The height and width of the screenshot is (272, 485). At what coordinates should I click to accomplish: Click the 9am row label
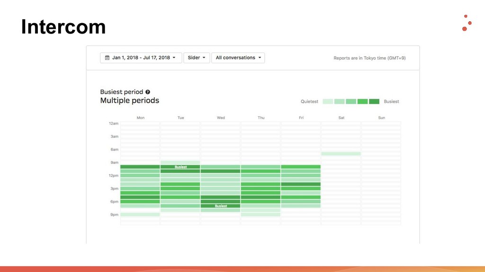point(115,162)
